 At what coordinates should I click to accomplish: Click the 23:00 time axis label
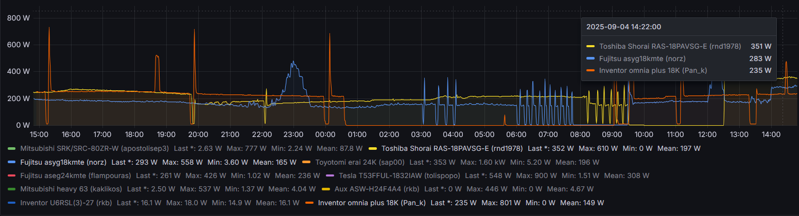(293, 134)
